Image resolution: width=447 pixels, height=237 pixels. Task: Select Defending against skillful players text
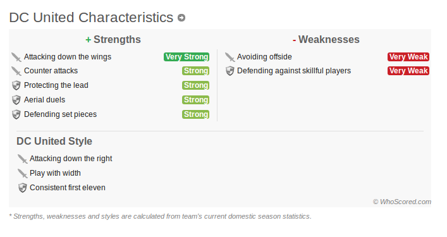[294, 71]
